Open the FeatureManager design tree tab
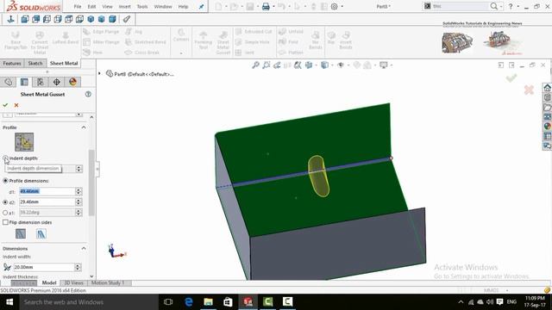552x310 pixels. click(9, 82)
